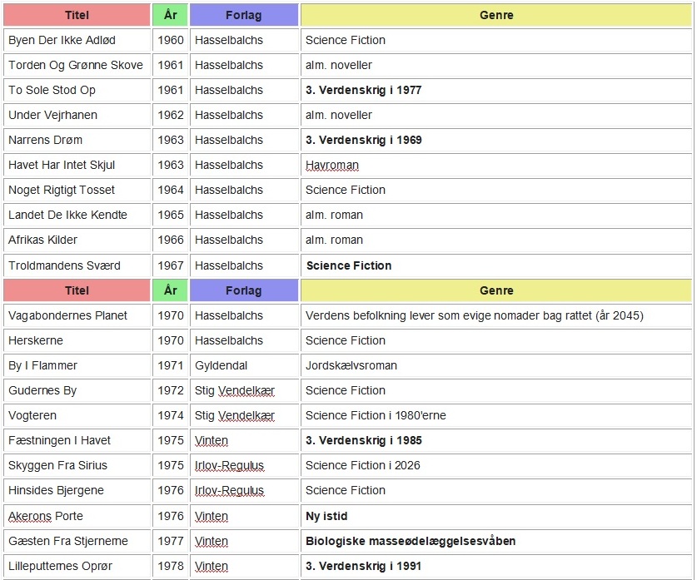Click the pink Titel header in top table
This screenshot has width=697, height=580.
coord(77,15)
